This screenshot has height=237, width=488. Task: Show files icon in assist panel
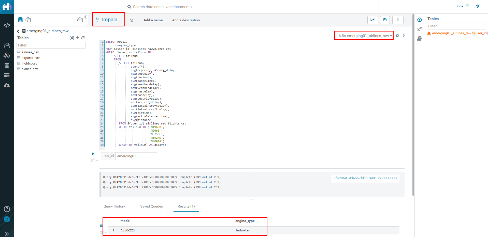pos(28,20)
